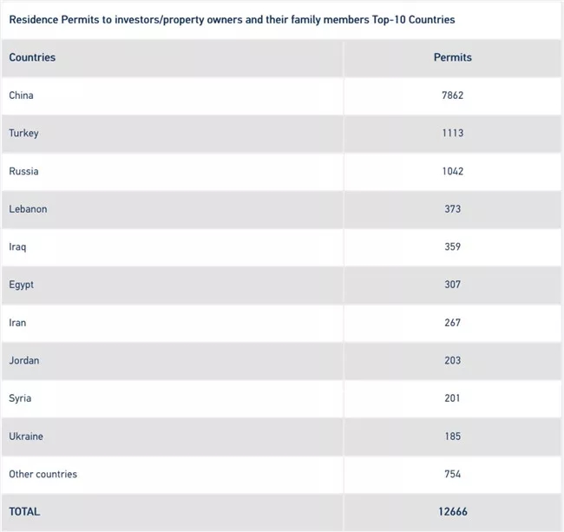
Task: Click Russia's permit count 1042
Action: click(x=452, y=171)
